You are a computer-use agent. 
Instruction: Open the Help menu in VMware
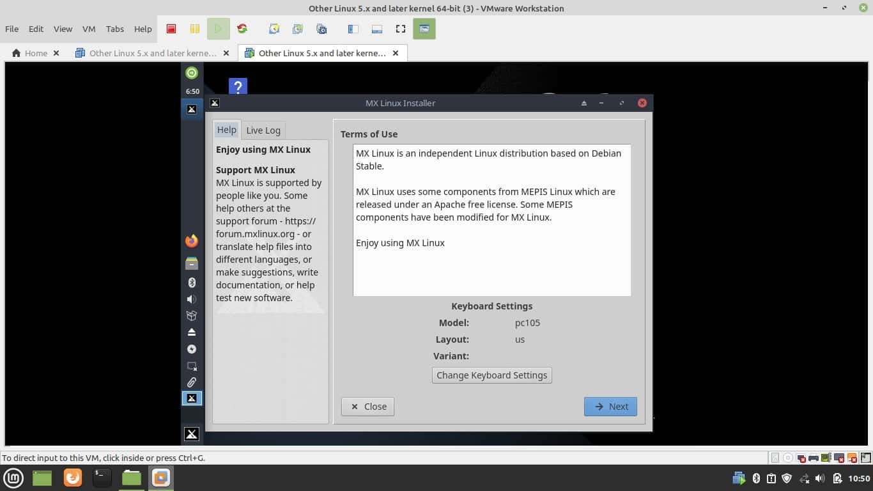(143, 29)
